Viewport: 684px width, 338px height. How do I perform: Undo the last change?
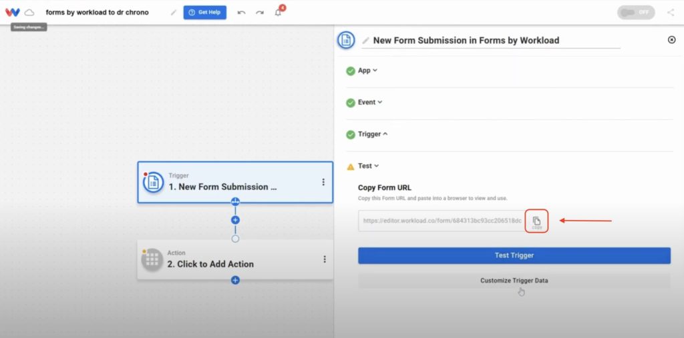pos(242,13)
